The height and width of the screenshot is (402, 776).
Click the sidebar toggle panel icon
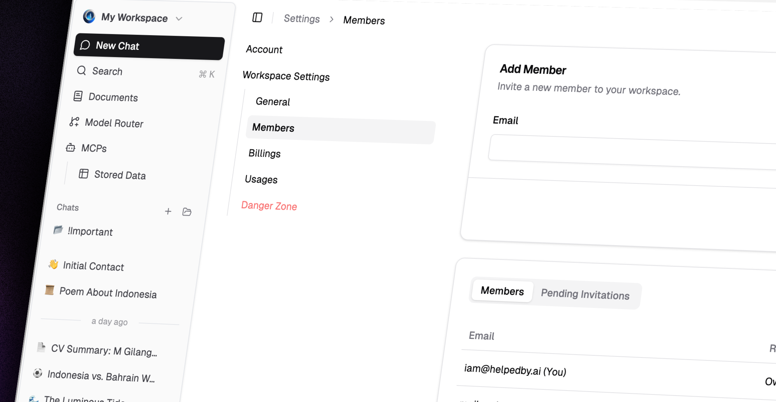pos(257,17)
